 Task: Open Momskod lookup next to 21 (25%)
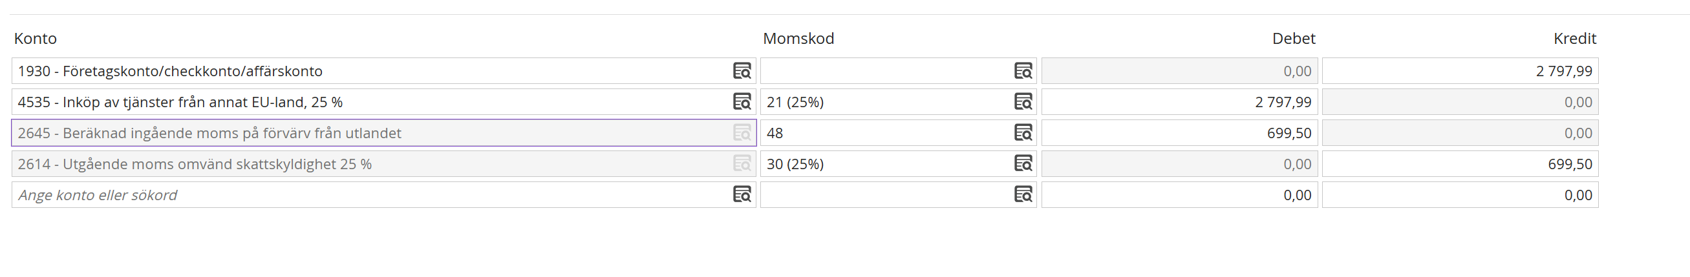click(1023, 101)
